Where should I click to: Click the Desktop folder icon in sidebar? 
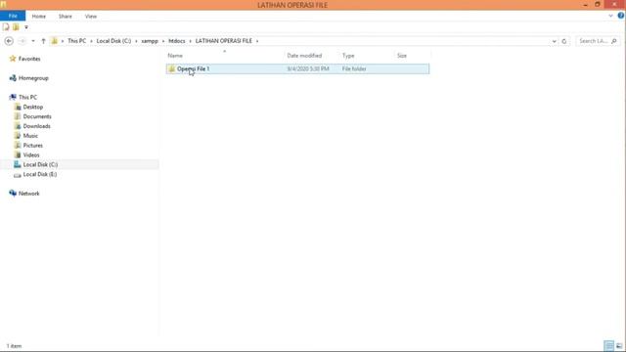(18, 107)
